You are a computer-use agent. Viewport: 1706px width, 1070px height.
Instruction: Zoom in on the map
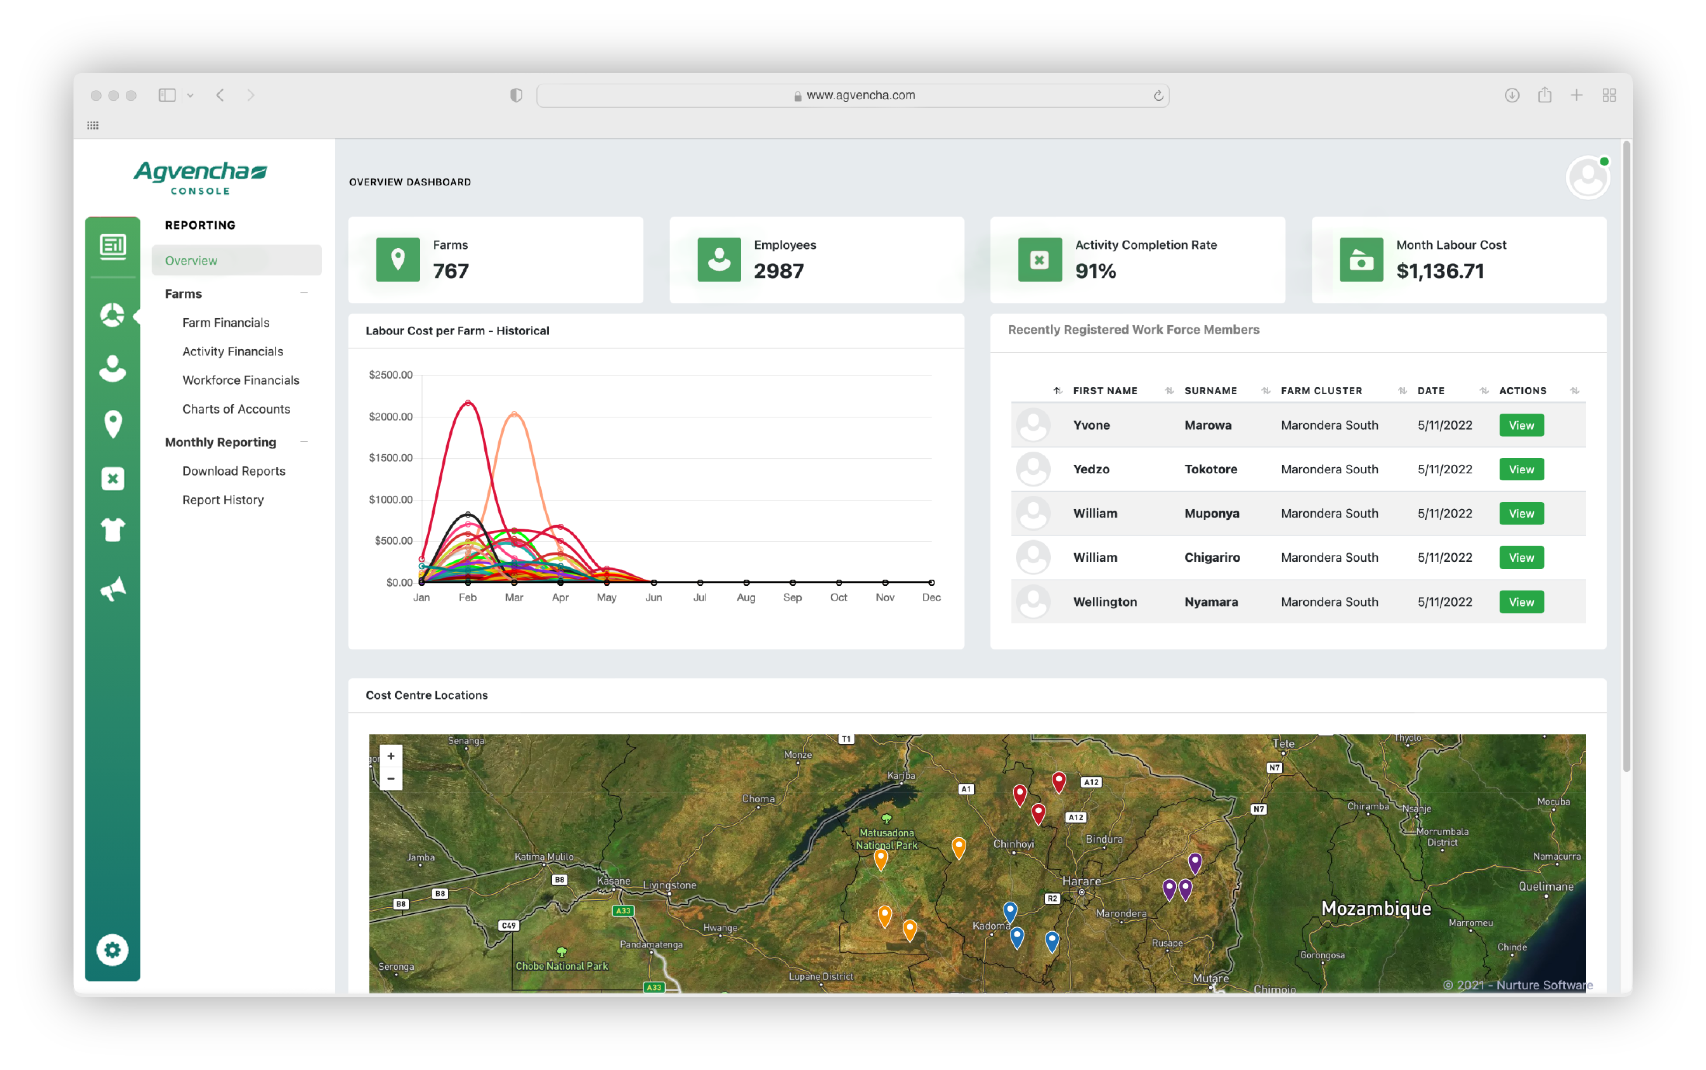tap(391, 756)
